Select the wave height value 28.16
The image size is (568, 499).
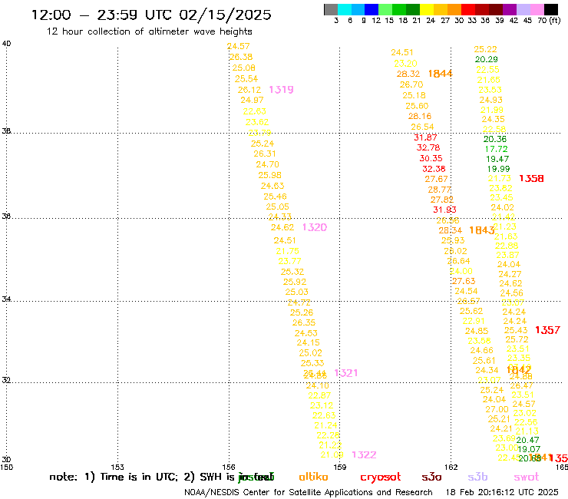(x=420, y=116)
